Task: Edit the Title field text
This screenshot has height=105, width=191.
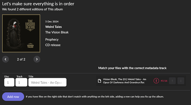Action: 47,82
